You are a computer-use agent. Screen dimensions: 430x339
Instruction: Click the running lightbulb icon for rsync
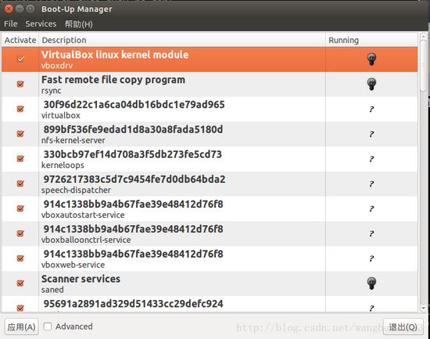[x=371, y=84]
